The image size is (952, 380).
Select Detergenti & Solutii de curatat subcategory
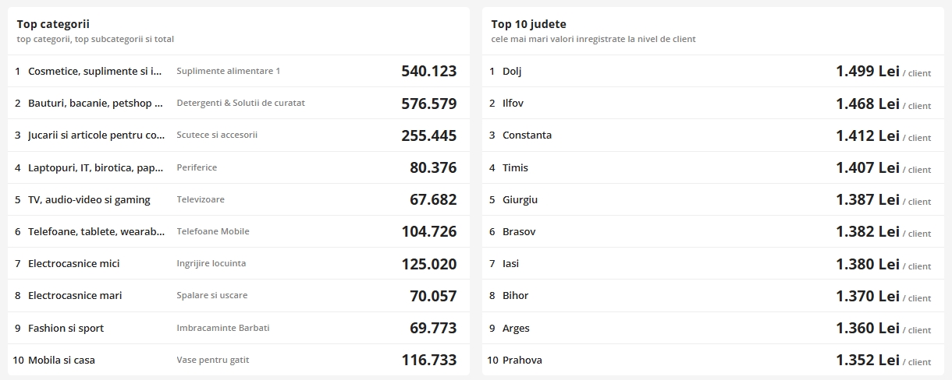point(240,103)
